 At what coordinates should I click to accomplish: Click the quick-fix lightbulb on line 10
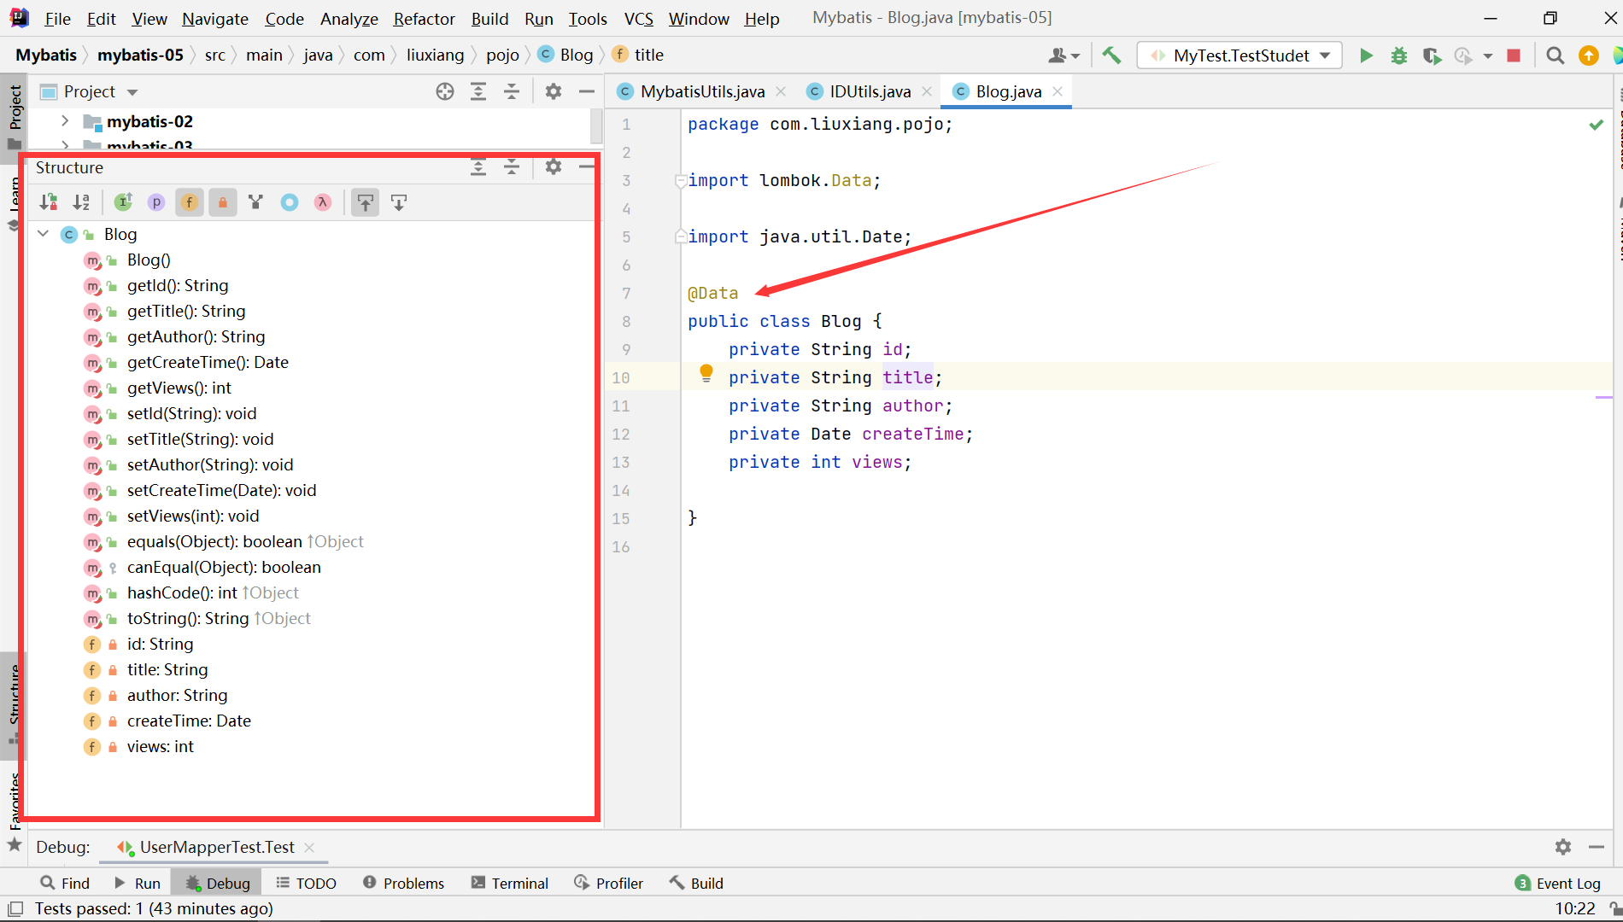click(x=706, y=373)
